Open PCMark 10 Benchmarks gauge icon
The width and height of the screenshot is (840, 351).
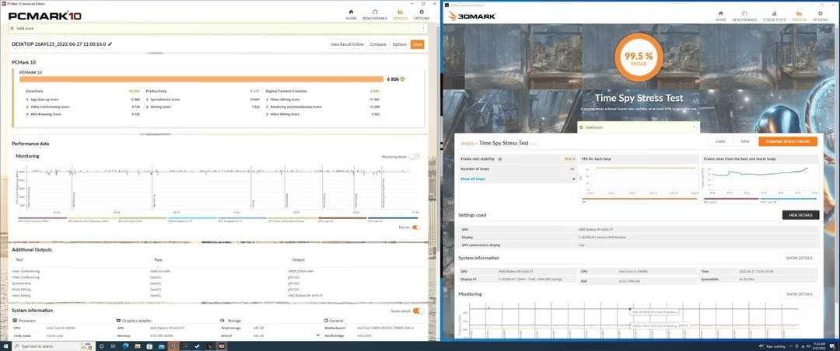point(375,12)
